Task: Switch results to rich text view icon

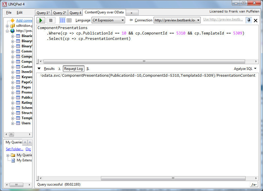Action: [62, 20]
